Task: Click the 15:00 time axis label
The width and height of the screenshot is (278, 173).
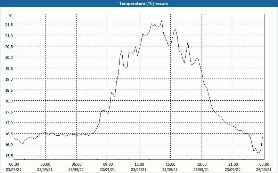Action: [x=170, y=165]
